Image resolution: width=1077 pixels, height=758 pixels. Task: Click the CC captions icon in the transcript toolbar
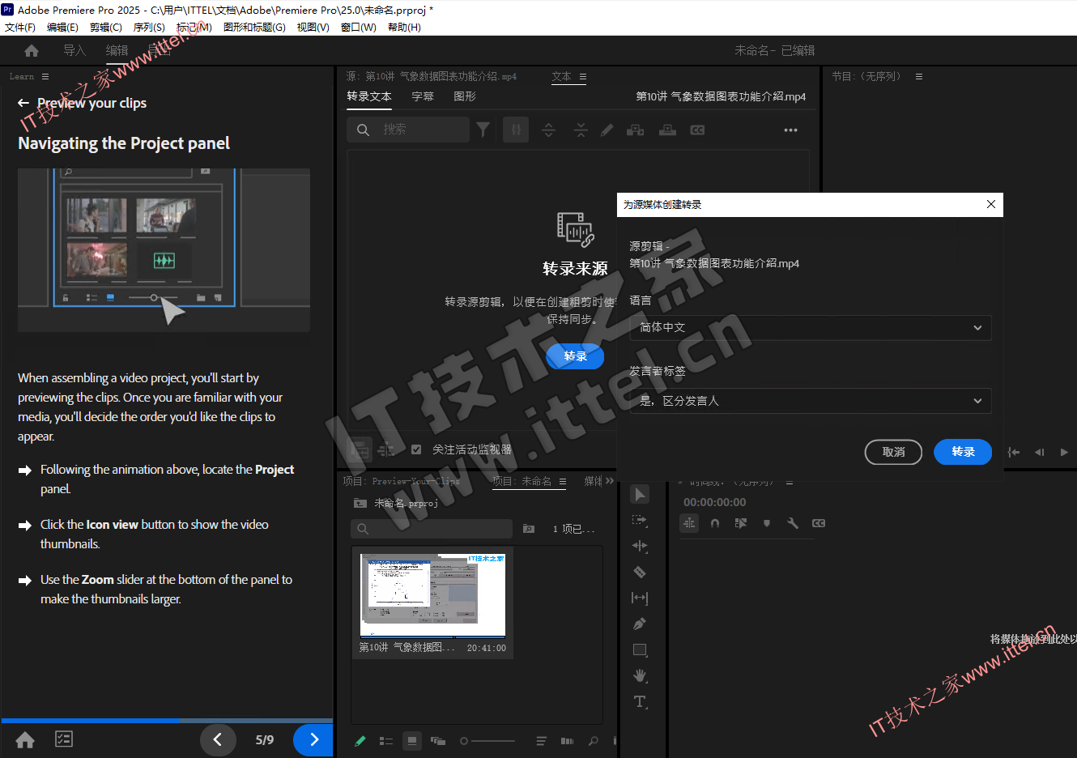point(697,130)
